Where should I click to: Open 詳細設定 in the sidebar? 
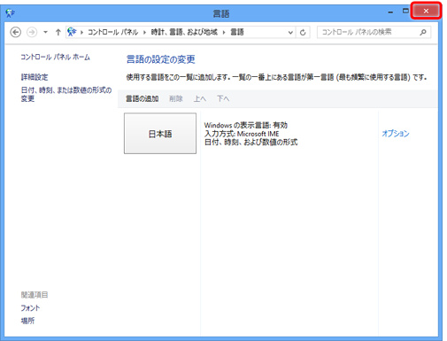pos(35,77)
